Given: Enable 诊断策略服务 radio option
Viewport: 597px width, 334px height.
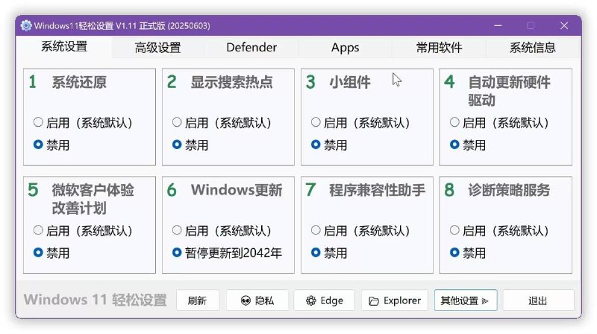Looking at the screenshot, I should (x=454, y=231).
